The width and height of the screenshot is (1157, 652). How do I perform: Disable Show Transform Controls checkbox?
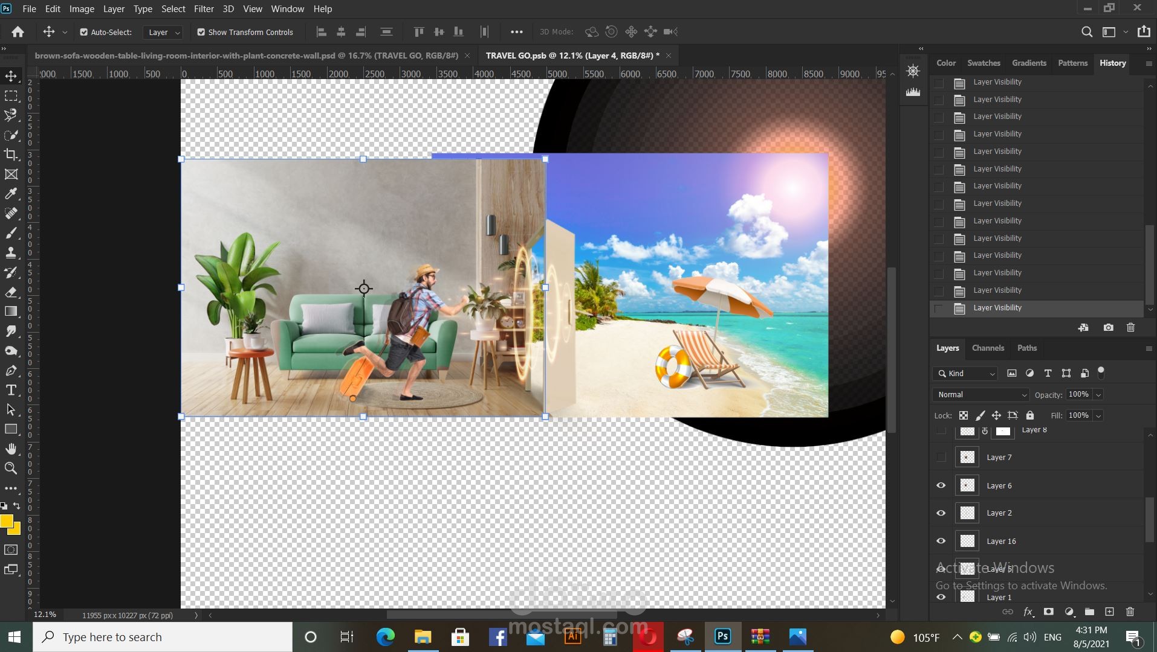[x=201, y=32]
